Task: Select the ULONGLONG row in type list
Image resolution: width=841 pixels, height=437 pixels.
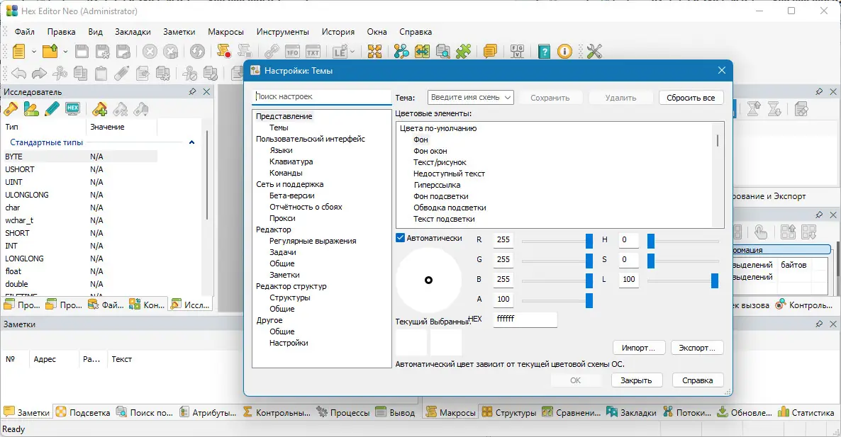Action: pyautogui.click(x=80, y=195)
